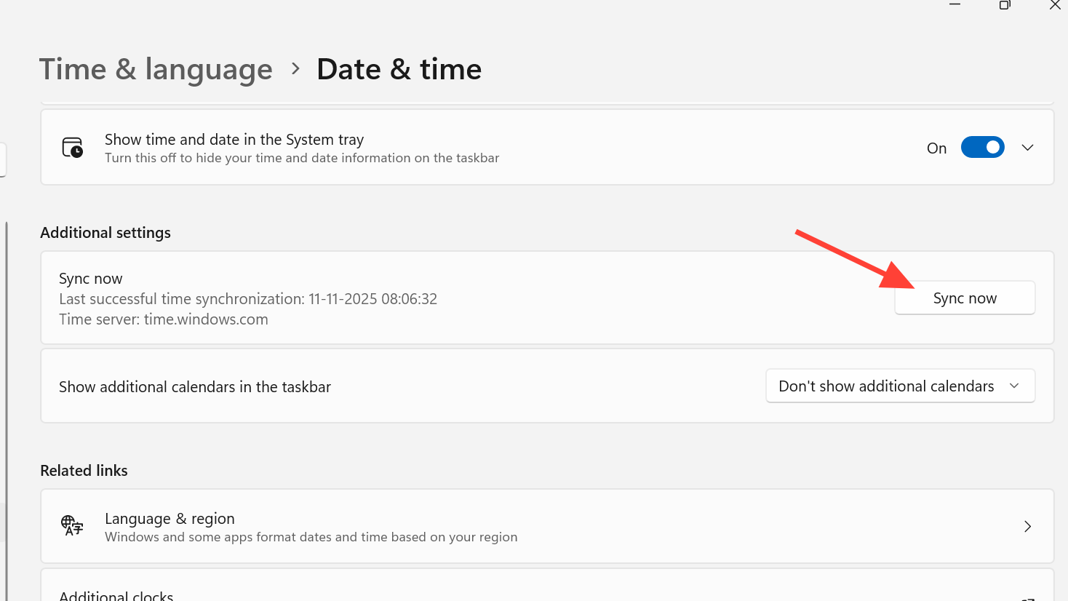Click the "On" label beside the toggle
Screen dimensions: 1068x601
click(936, 148)
